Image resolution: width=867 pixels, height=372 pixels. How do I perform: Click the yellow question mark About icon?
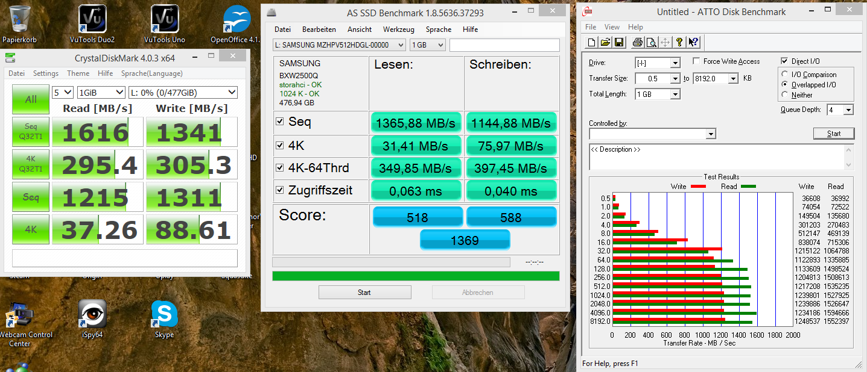click(679, 42)
